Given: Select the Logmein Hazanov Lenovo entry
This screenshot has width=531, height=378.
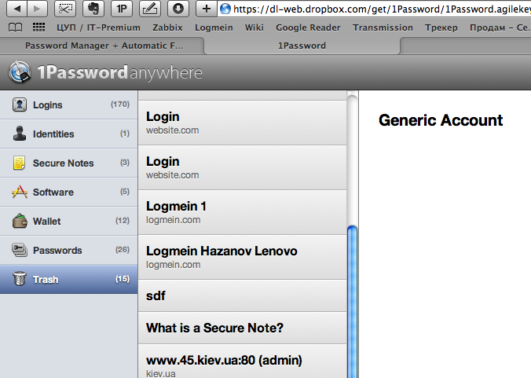Looking at the screenshot, I should click(242, 257).
